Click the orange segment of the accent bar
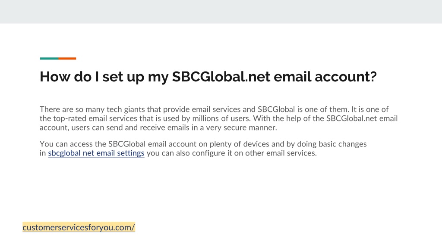 point(67,59)
